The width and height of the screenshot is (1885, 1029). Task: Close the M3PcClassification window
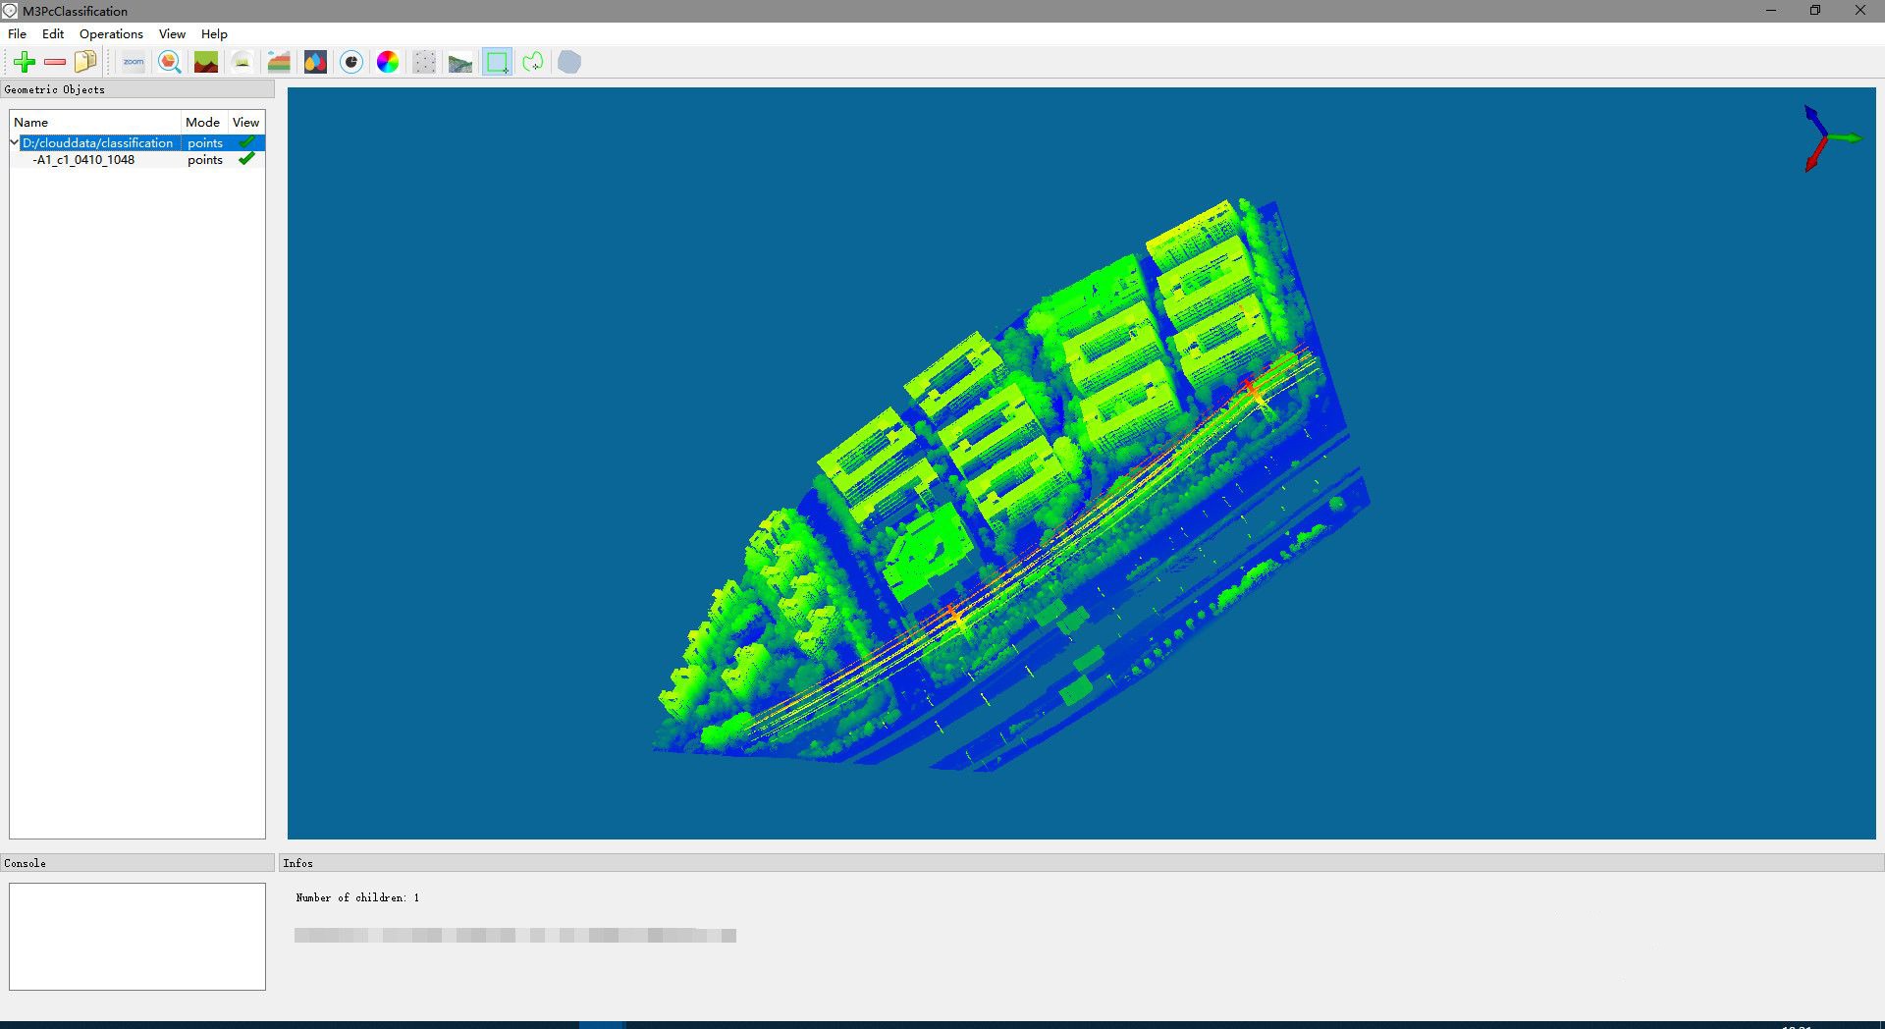pos(1860,11)
